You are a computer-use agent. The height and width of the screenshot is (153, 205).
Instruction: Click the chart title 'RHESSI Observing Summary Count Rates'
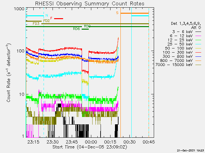click(90, 4)
